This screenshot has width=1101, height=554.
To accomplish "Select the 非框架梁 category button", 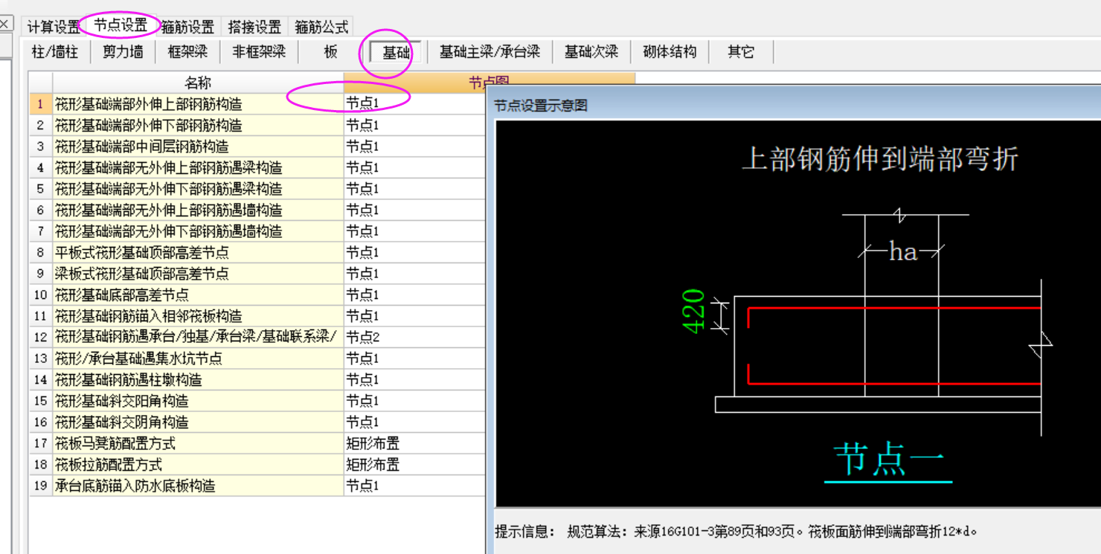I will coord(259,52).
